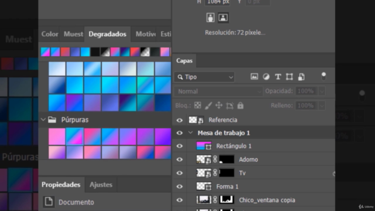Select the Degradados tab
Viewport: 375px width, 211px height.
pyautogui.click(x=107, y=34)
